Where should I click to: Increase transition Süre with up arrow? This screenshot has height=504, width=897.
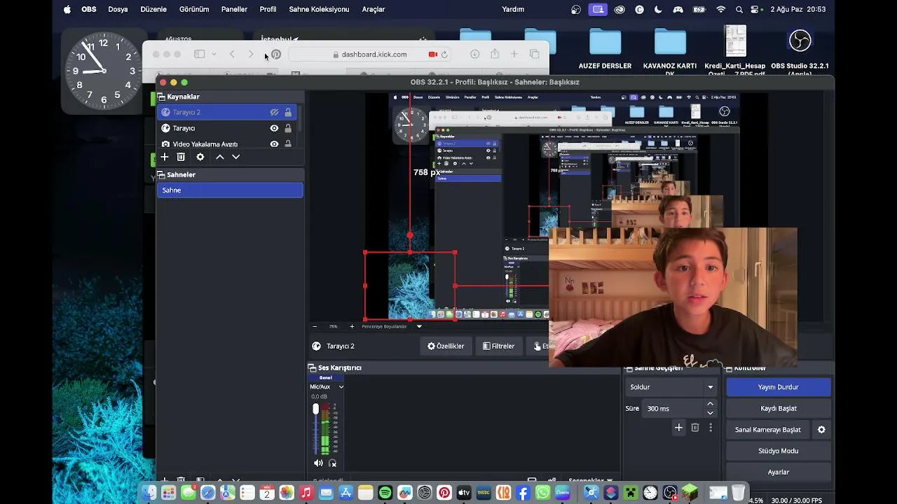[710, 404]
